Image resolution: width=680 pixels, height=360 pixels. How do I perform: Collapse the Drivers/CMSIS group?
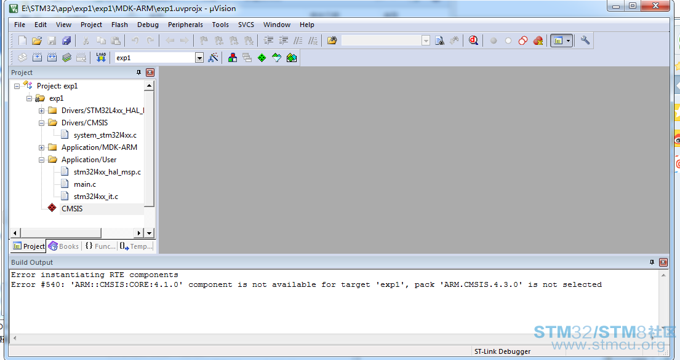coord(41,123)
